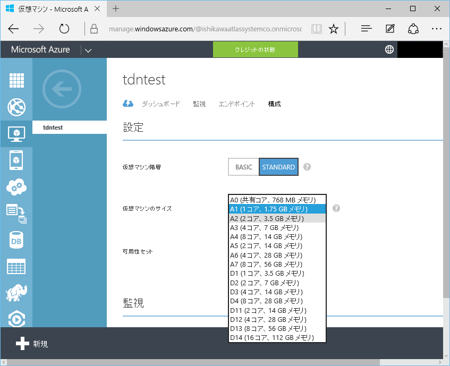The height and width of the screenshot is (366, 450).
Task: Open Batch Services icon in sidebar
Action: point(16,214)
